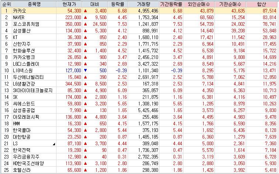Select stock name 삼성중공업
Screen dimensions: 279x174
[x=24, y=110]
